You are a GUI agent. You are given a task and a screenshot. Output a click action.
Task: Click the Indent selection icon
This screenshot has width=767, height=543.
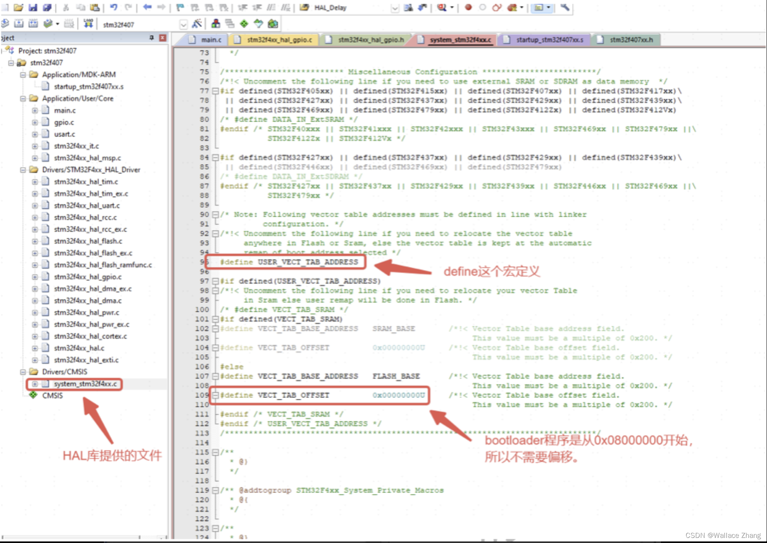click(x=243, y=7)
